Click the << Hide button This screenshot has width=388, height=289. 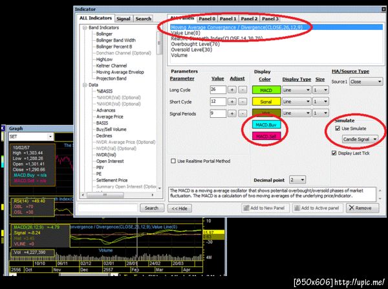(179, 208)
